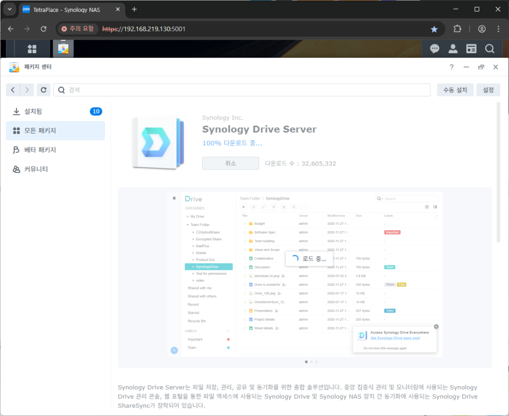Go back in the browser
509x416 pixels.
coord(11,29)
